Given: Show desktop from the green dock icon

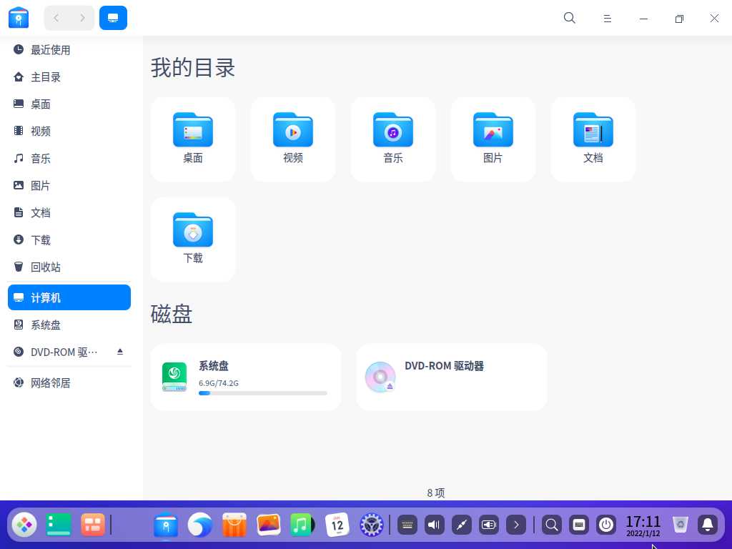Looking at the screenshot, I should 59,525.
